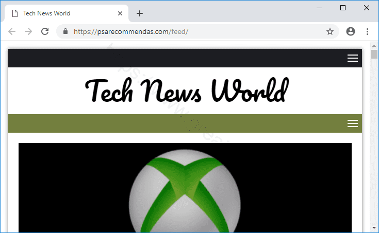Reload the current page

45,31
